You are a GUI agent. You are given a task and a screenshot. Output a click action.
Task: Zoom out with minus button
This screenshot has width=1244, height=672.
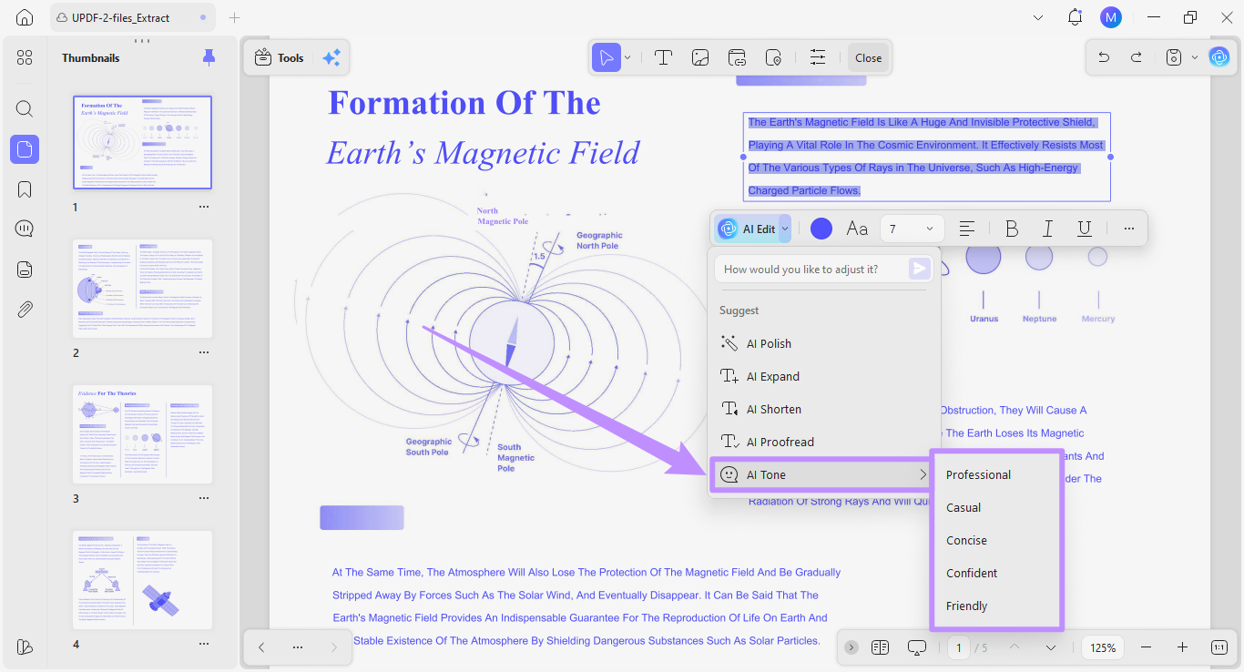tap(1146, 647)
